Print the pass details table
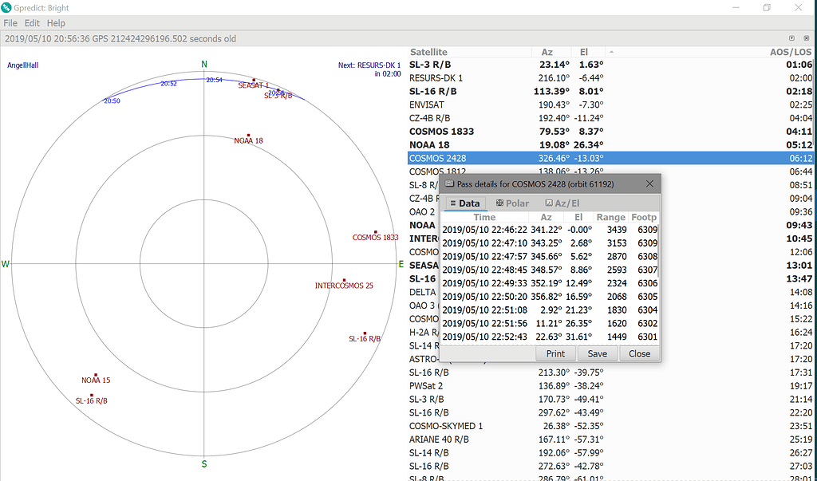Viewport: 817px width, 481px height. point(555,353)
